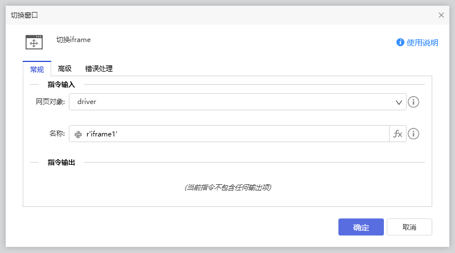The image size is (455, 253).
Task: Click the blue info icon beside 使用说明
Action: (400, 43)
